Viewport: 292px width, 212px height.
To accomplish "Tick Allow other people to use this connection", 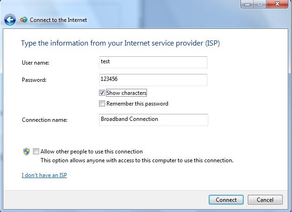I will click(36, 152).
